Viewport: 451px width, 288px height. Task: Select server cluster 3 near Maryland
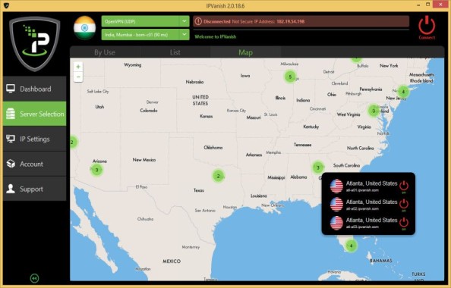[x=374, y=111]
